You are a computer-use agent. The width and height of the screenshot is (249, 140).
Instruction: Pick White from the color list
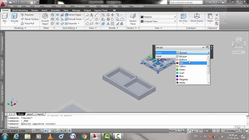191,83
